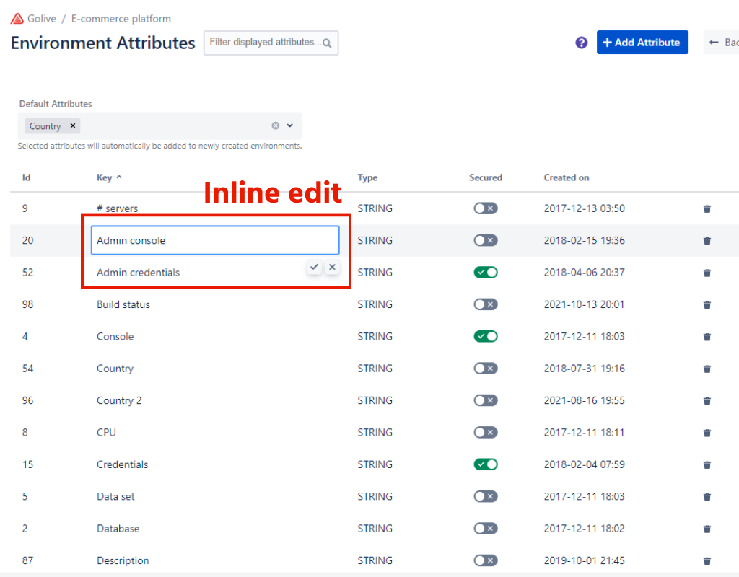Click the Admin console inline edit field
The width and height of the screenshot is (739, 577).
(215, 241)
